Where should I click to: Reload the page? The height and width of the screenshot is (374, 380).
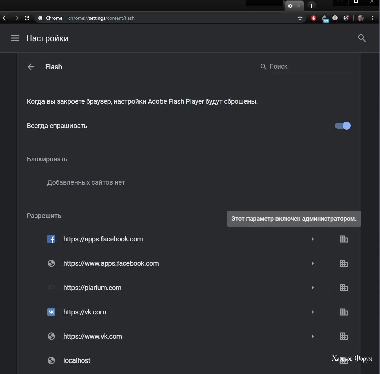(27, 18)
